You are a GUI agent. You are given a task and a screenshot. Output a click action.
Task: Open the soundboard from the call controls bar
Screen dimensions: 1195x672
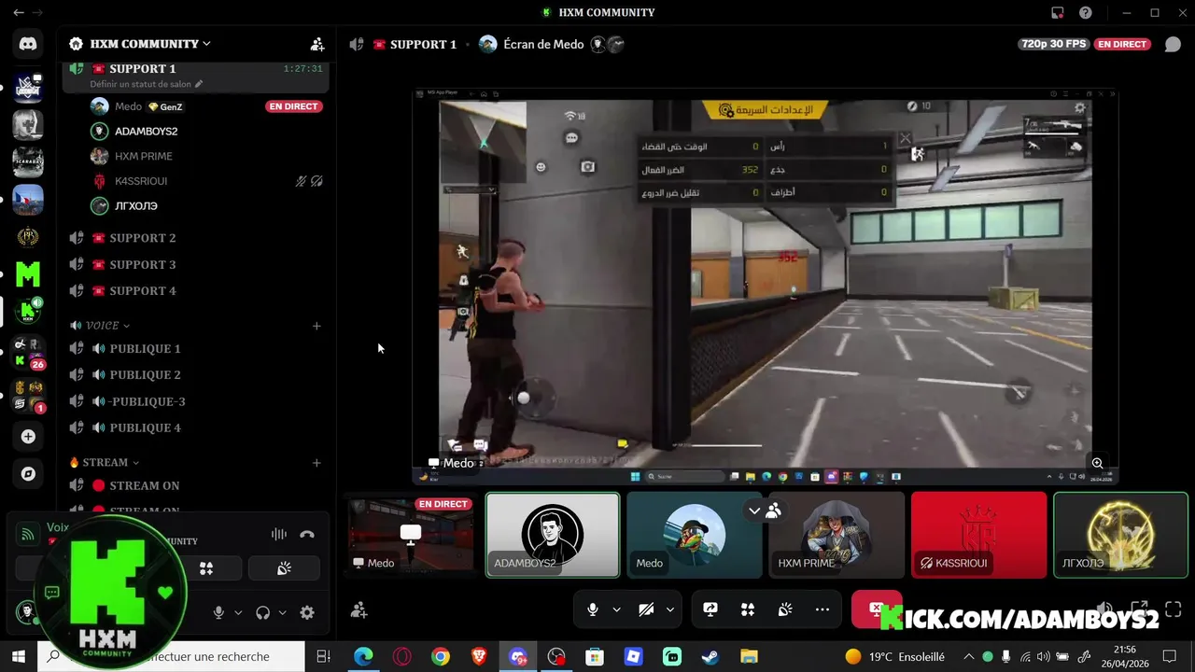785,609
